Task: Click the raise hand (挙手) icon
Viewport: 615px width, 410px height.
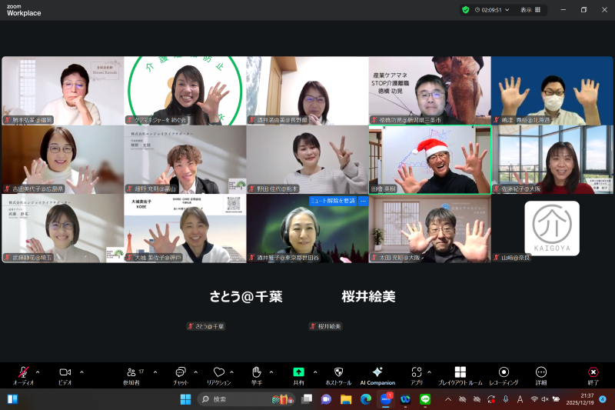Action: pyautogui.click(x=256, y=374)
